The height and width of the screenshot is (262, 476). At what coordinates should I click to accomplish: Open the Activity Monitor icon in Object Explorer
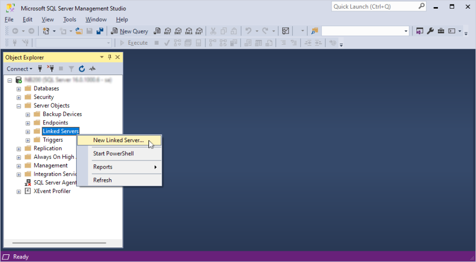coord(92,69)
